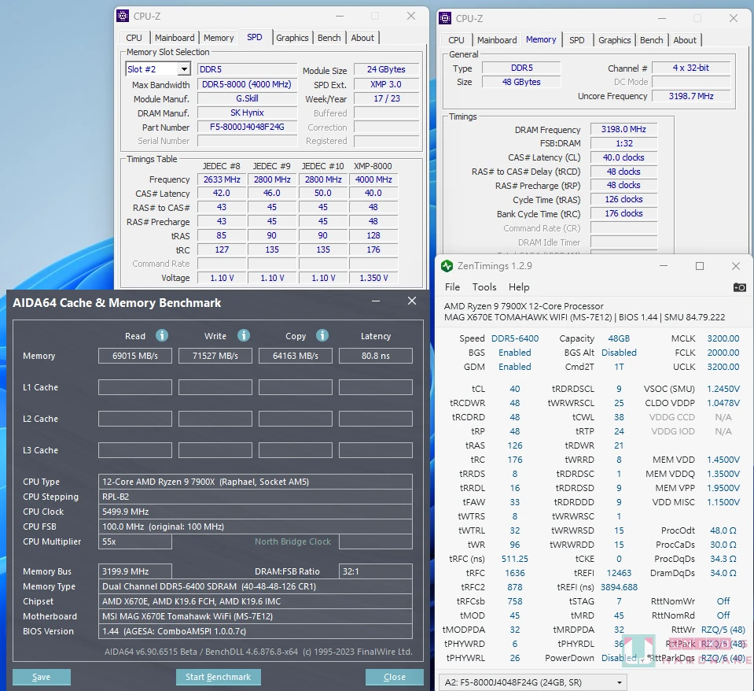Click the Part Number field F5-8000J4048F24G
The image size is (754, 691).
247,127
